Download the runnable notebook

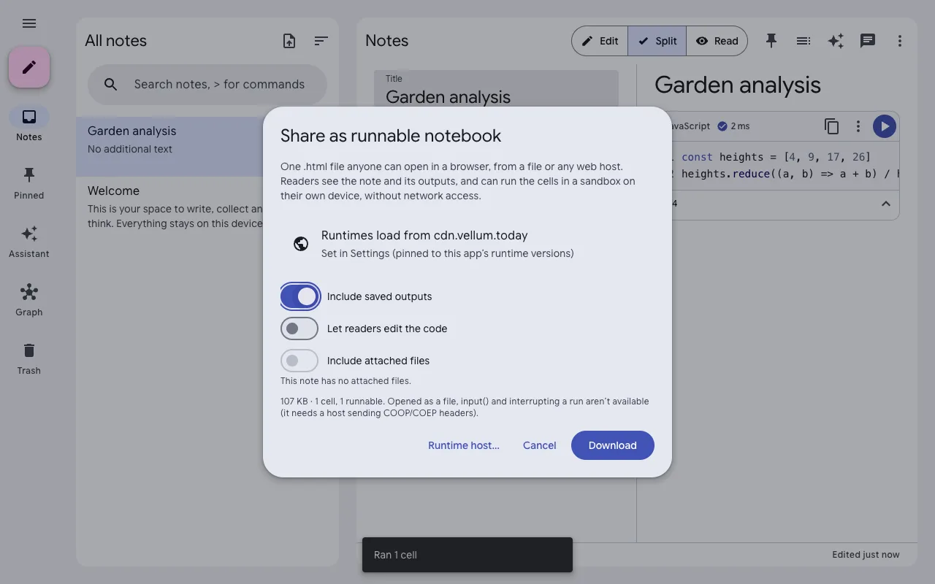(613, 445)
